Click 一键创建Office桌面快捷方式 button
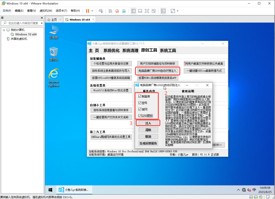The image size is (275, 199). 204,71
